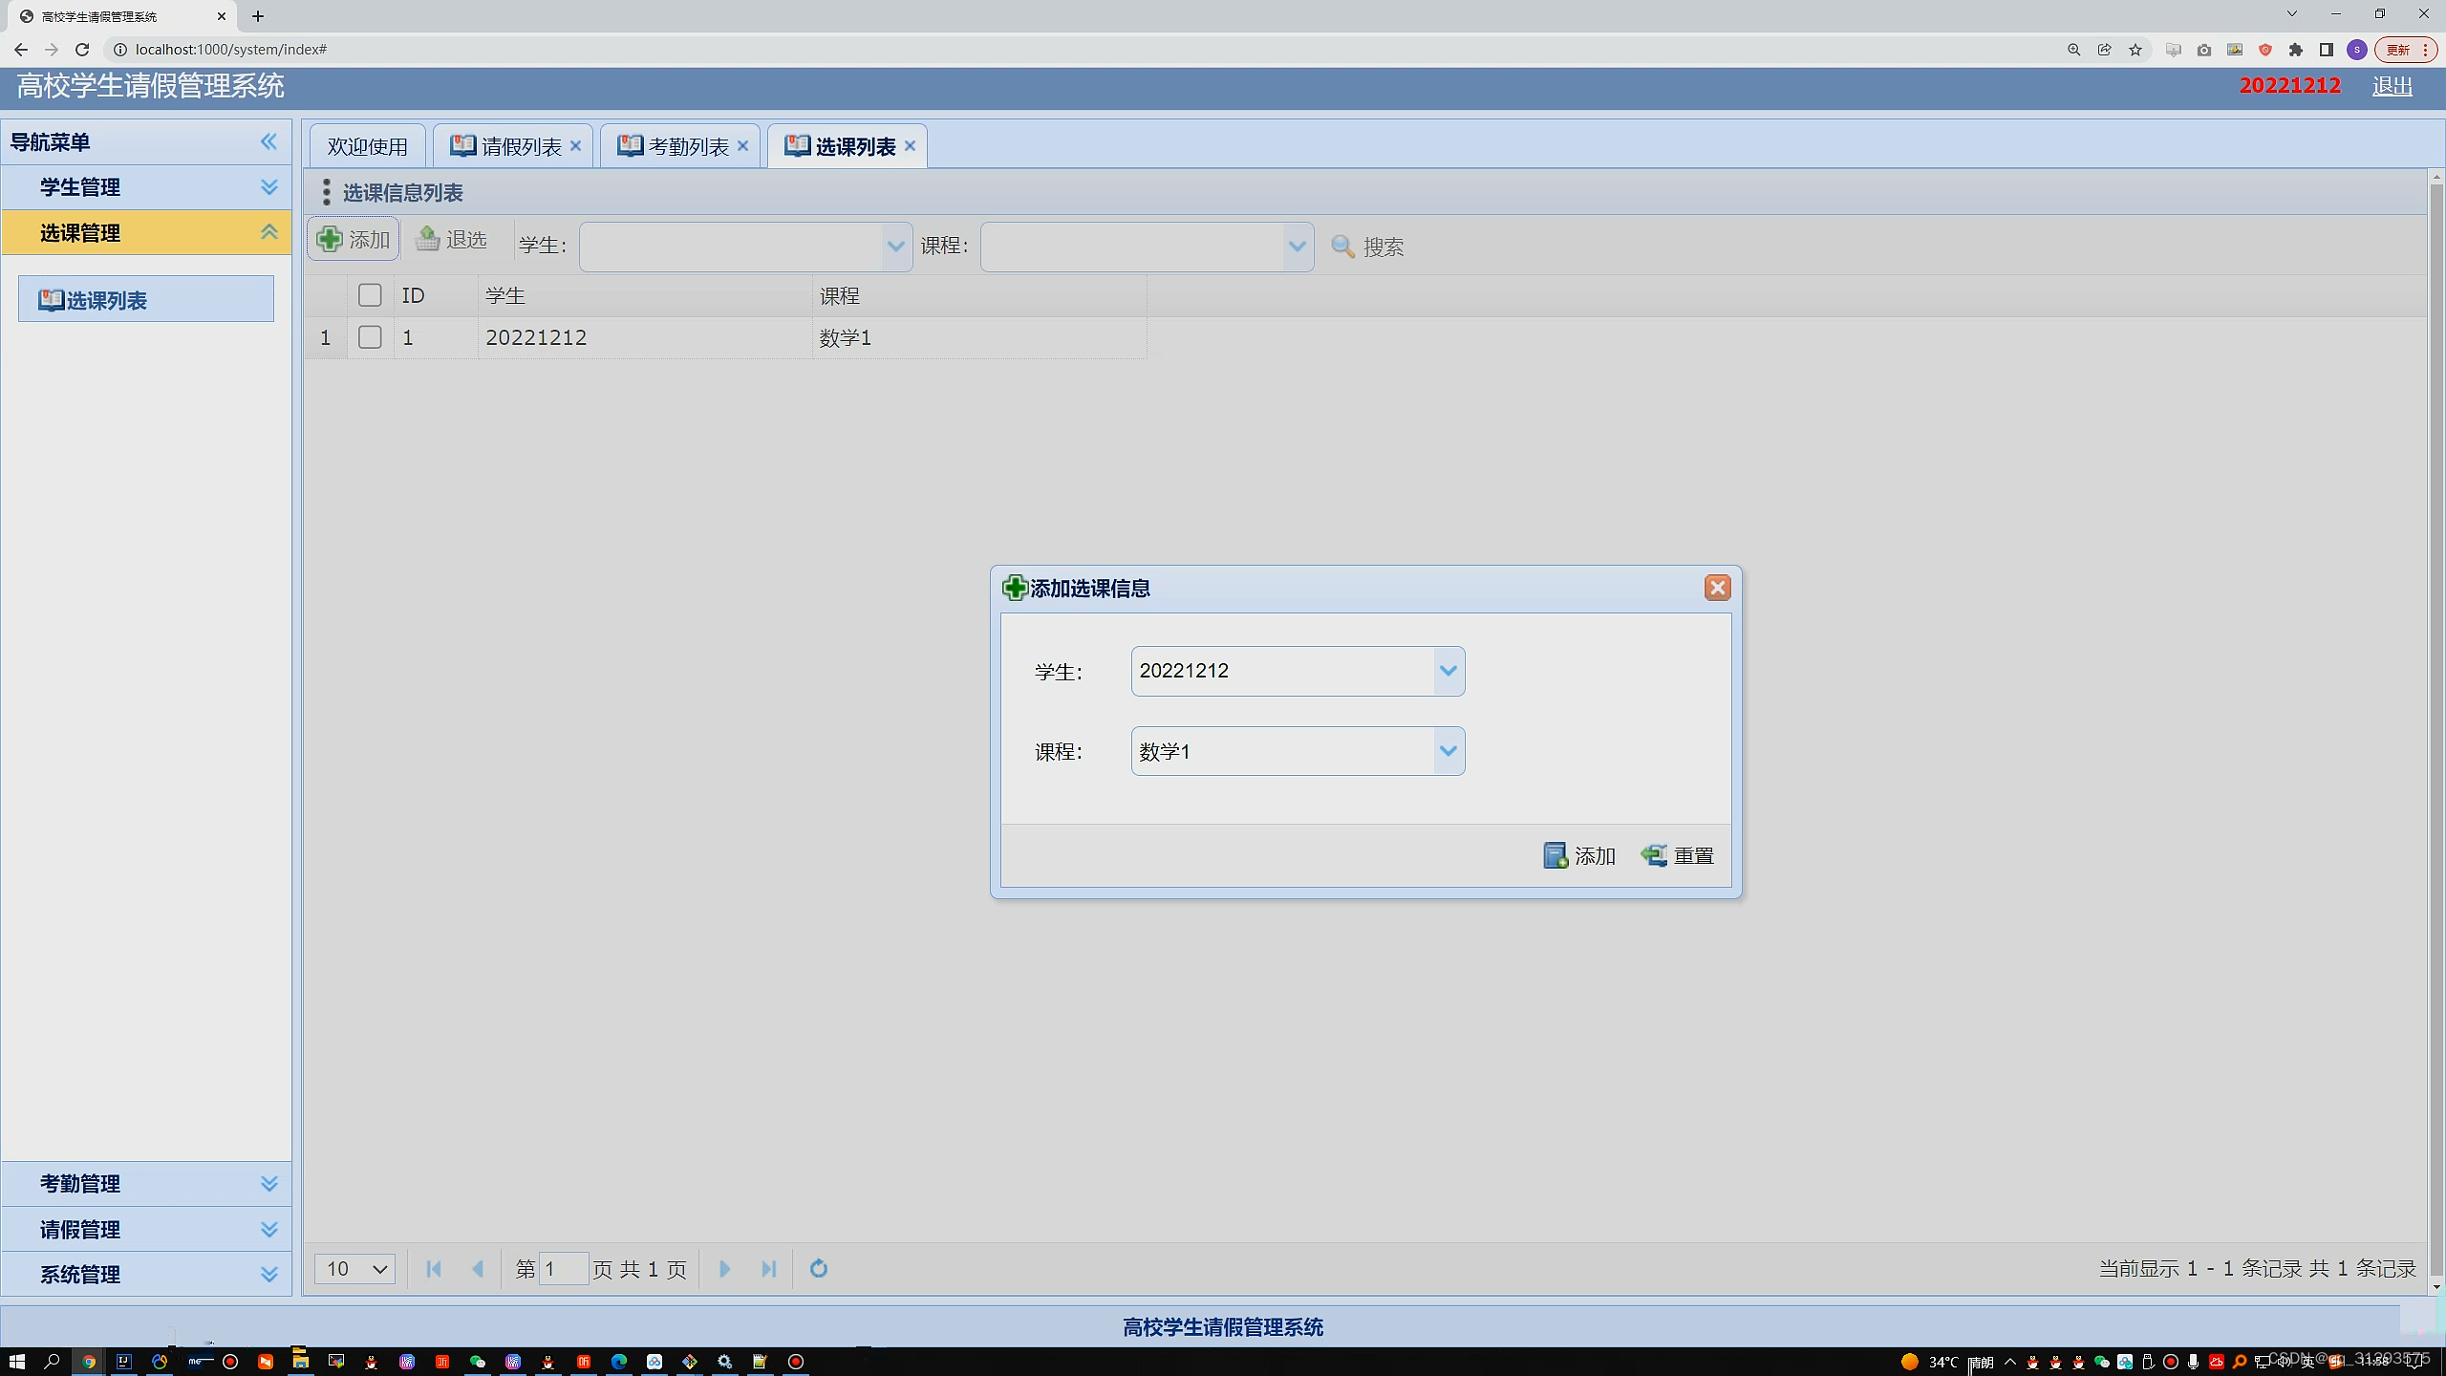This screenshot has height=1376, width=2446.
Task: Open the page size dropdown showing 10
Action: (x=354, y=1269)
